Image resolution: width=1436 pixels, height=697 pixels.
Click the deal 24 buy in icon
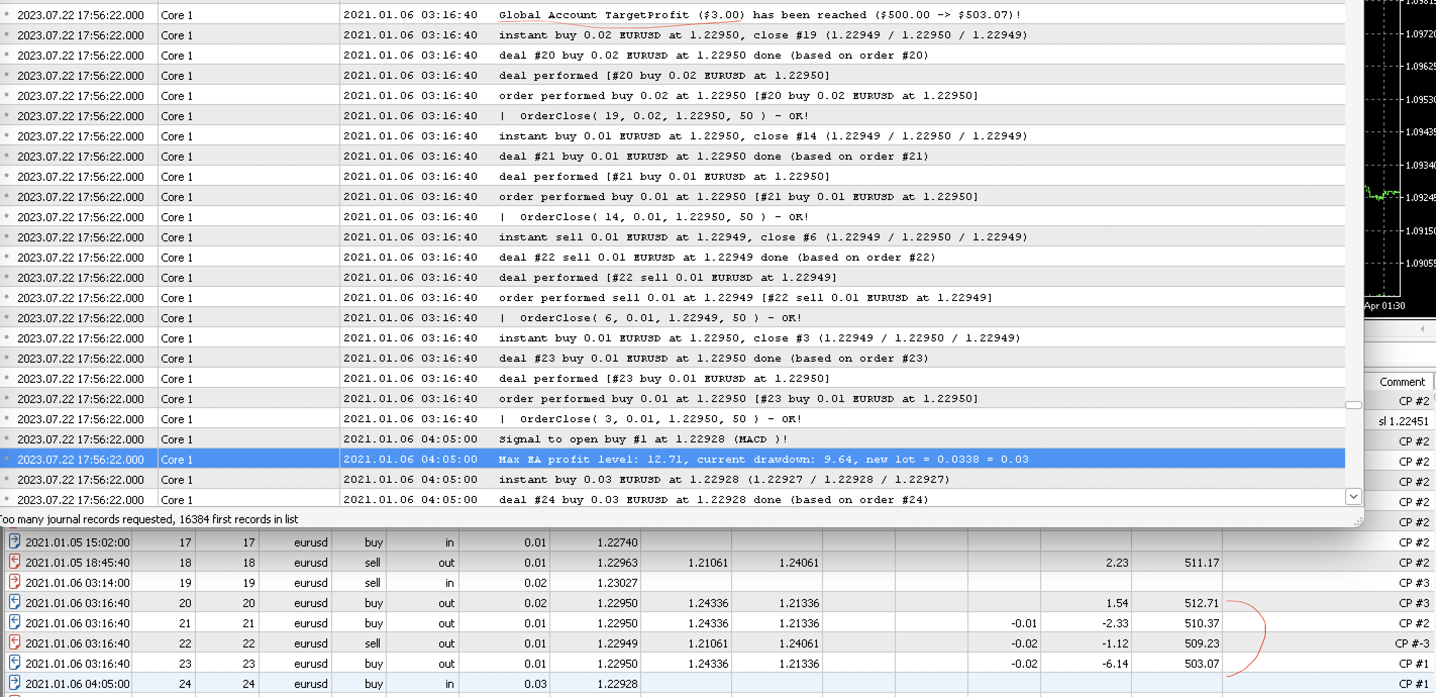15,682
